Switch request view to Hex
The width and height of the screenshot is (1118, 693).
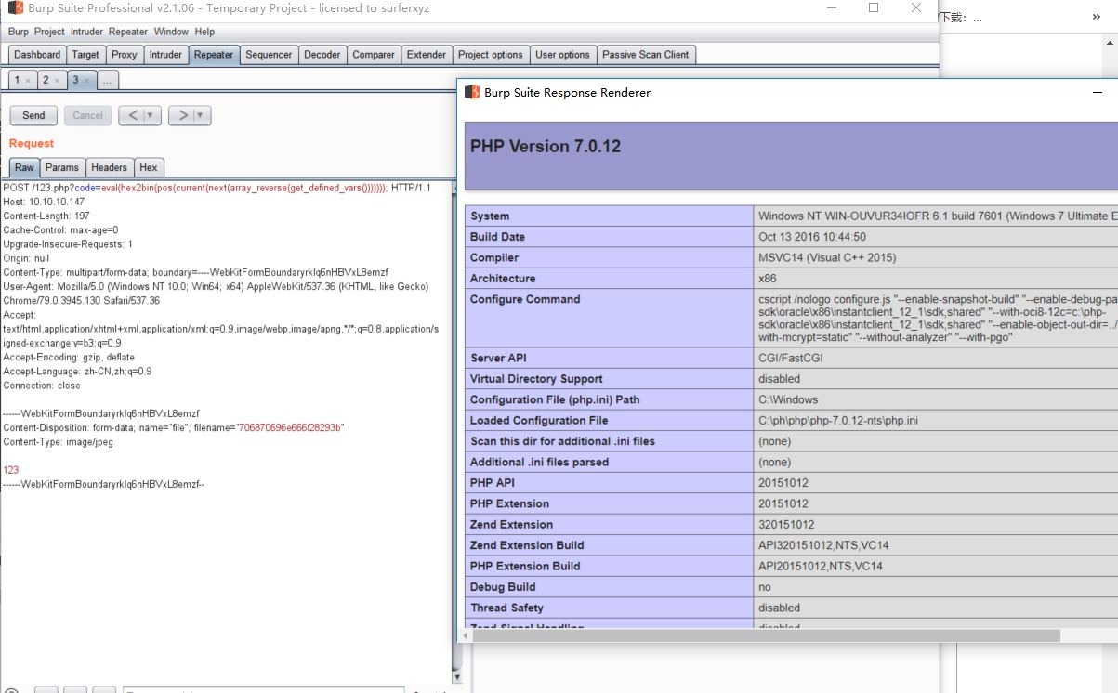point(149,168)
